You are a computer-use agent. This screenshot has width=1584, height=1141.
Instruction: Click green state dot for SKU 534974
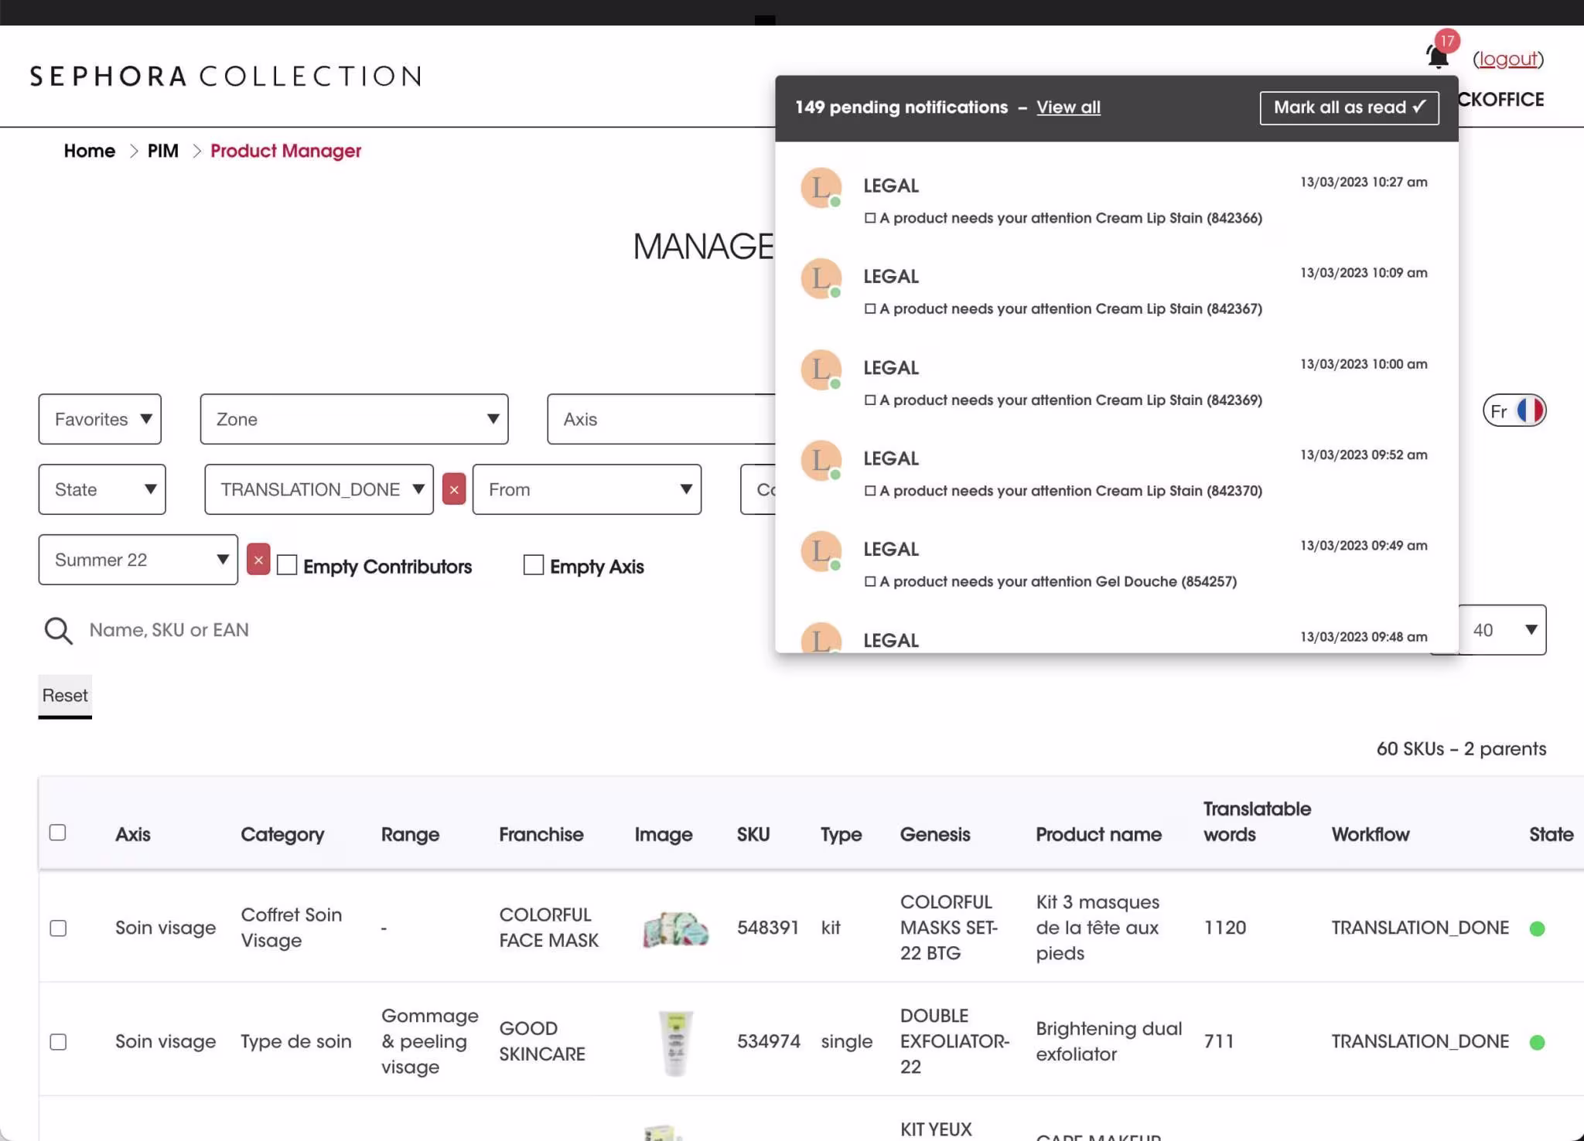click(1537, 1042)
